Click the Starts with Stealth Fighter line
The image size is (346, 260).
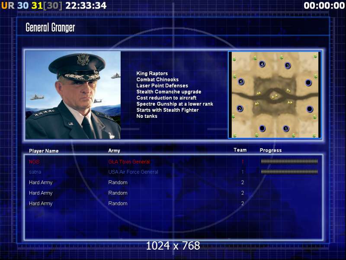click(167, 110)
